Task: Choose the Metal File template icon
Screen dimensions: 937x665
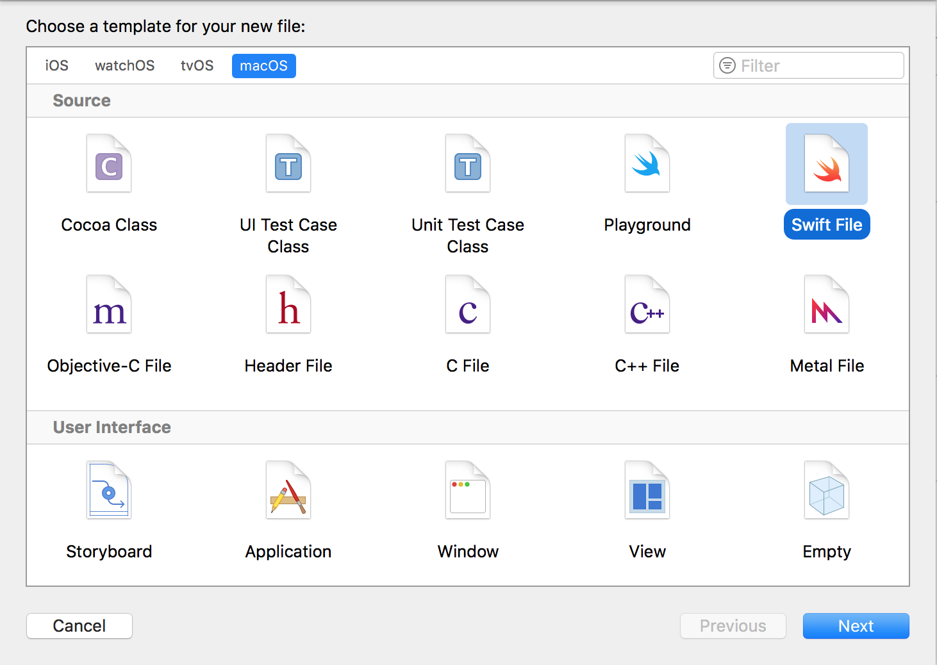Action: [827, 304]
